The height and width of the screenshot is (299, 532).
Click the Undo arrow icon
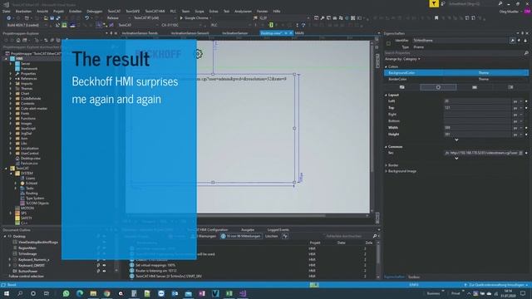click(86, 18)
